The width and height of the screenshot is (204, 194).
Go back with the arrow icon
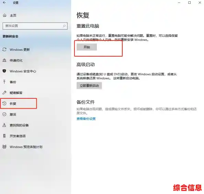tap(4, 2)
